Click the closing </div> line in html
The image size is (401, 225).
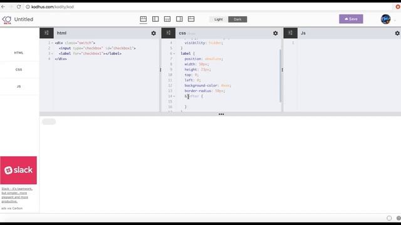coord(61,59)
